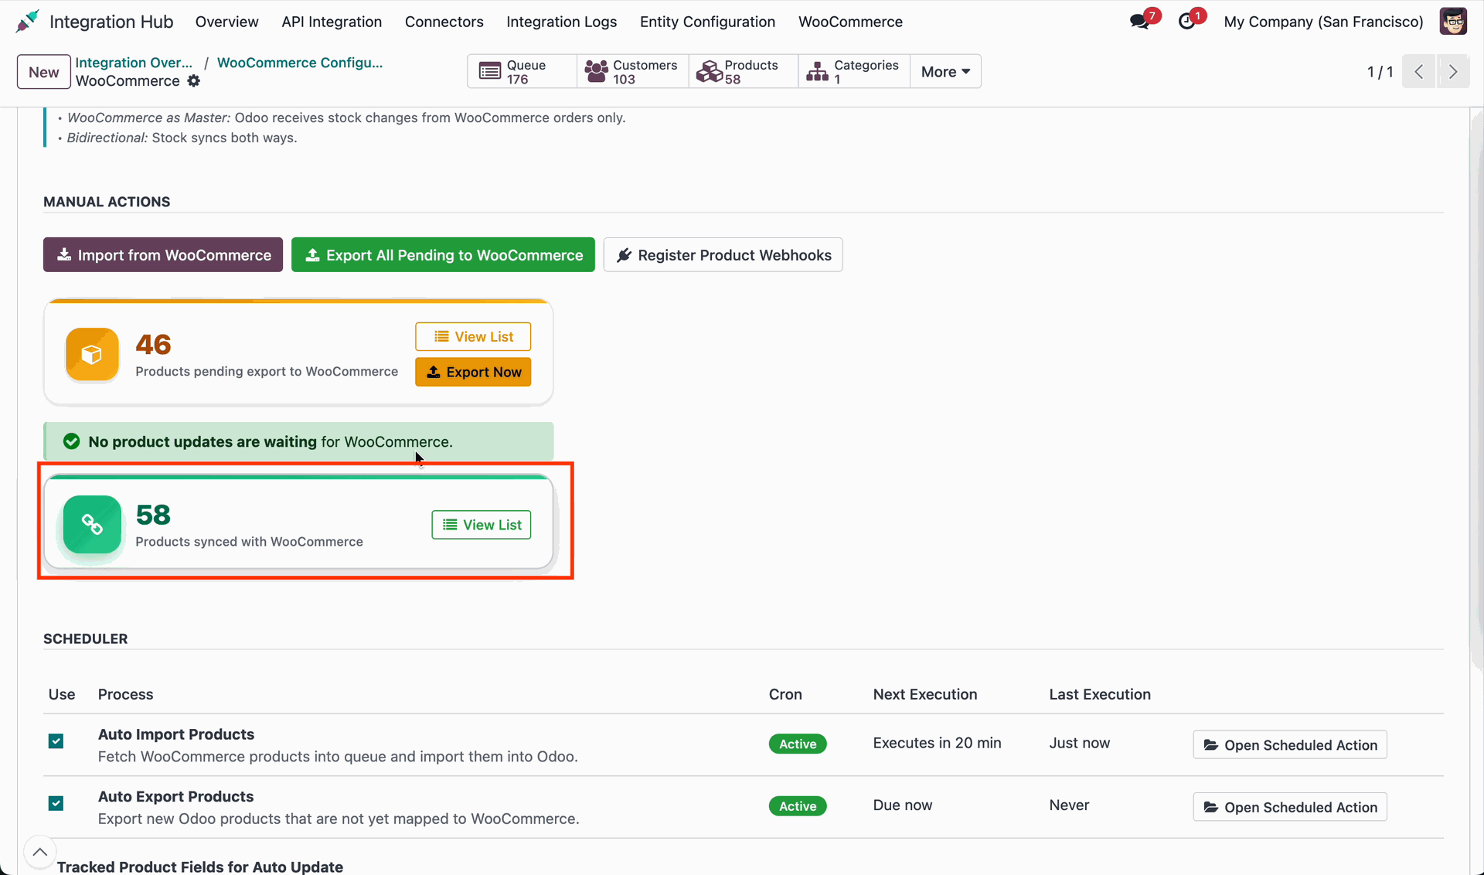This screenshot has height=875, width=1484.
Task: Click Active badge for Auto Import Products
Action: (798, 744)
